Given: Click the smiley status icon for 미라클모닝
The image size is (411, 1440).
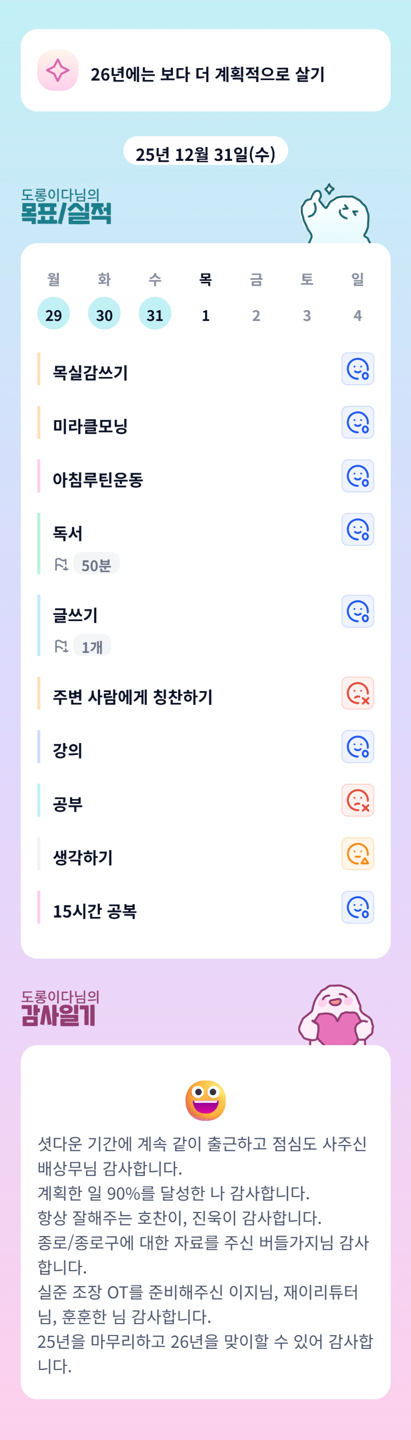Looking at the screenshot, I should tap(357, 423).
